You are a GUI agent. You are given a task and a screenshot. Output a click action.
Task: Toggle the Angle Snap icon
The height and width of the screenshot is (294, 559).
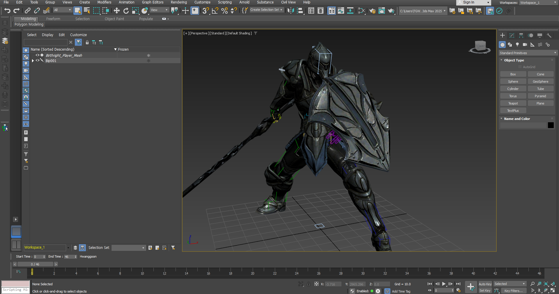215,11
